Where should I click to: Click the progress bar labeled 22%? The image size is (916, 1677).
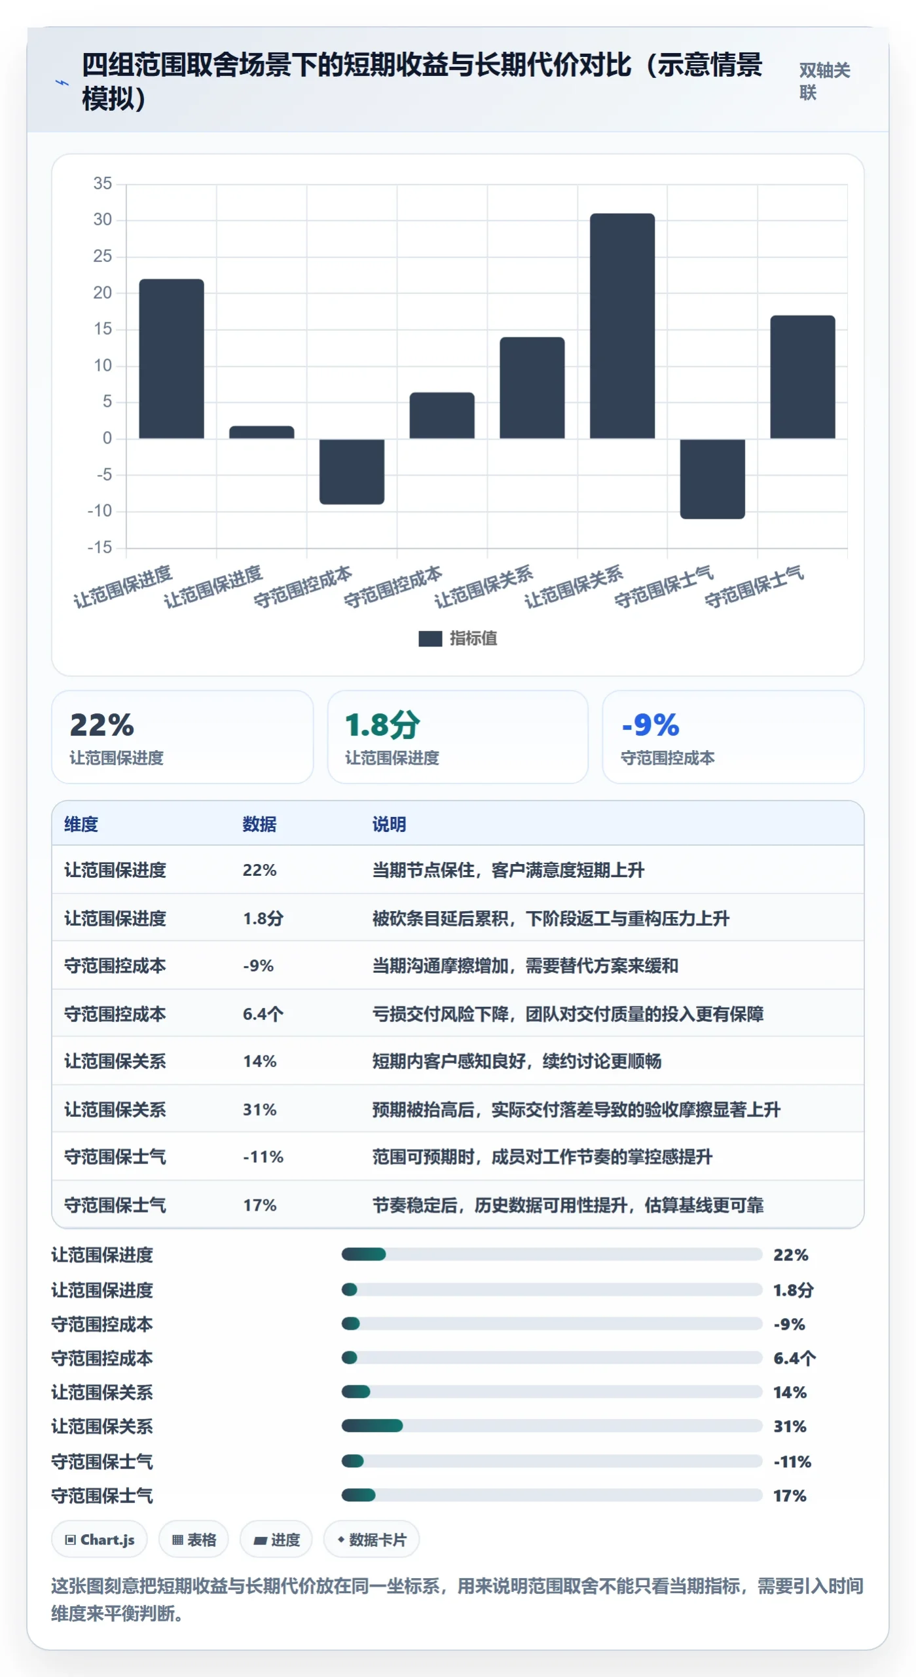point(552,1254)
